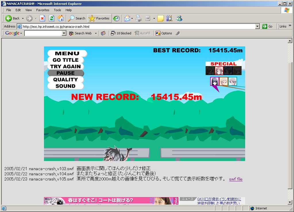Select the teal-framed grey-haired character portrait

232,82
